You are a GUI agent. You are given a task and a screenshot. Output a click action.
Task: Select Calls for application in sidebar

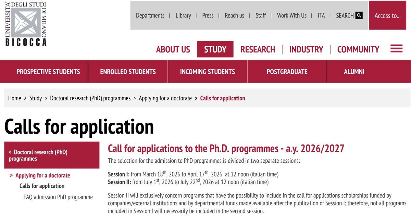click(42, 186)
